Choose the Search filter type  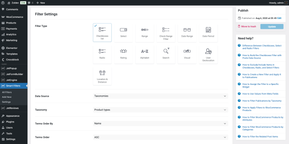click(x=166, y=54)
